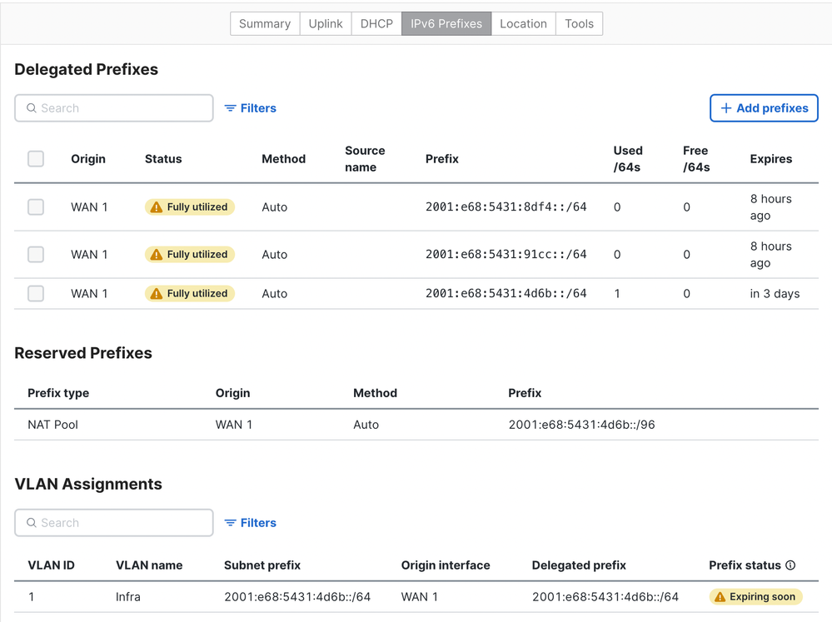Viewport: 832px width, 622px height.
Task: Select the checkbox for prefix 2001:e68:5431:4d6b::/64
Action: pos(36,294)
